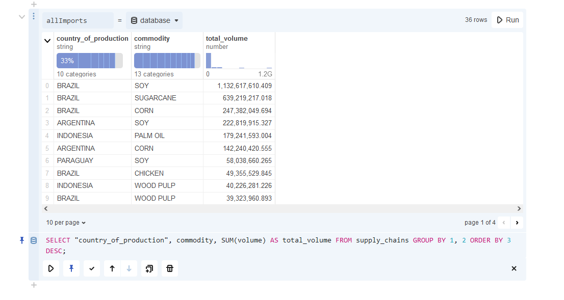This screenshot has height=300, width=564.
Task: Delete the cell with the trash icon
Action: point(170,268)
